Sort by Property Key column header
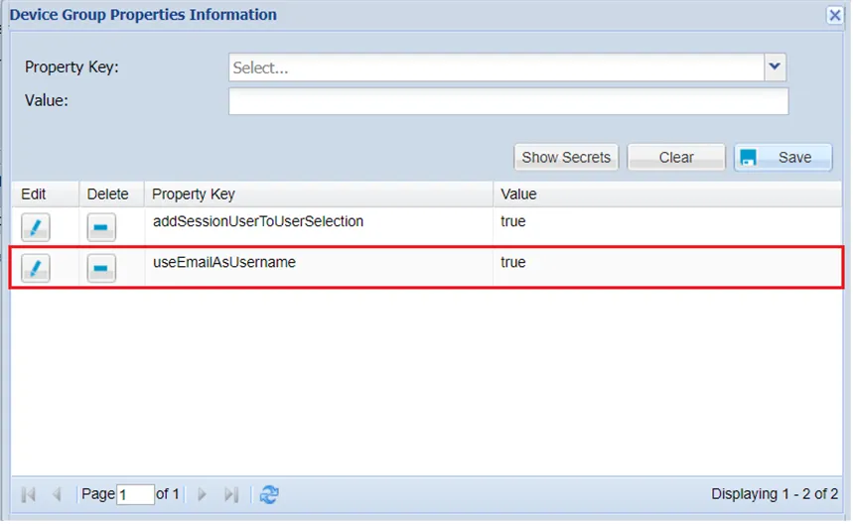Viewport: 853px width, 524px height. click(318, 195)
